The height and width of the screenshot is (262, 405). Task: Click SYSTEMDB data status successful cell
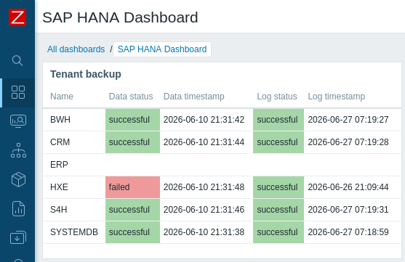(133, 232)
